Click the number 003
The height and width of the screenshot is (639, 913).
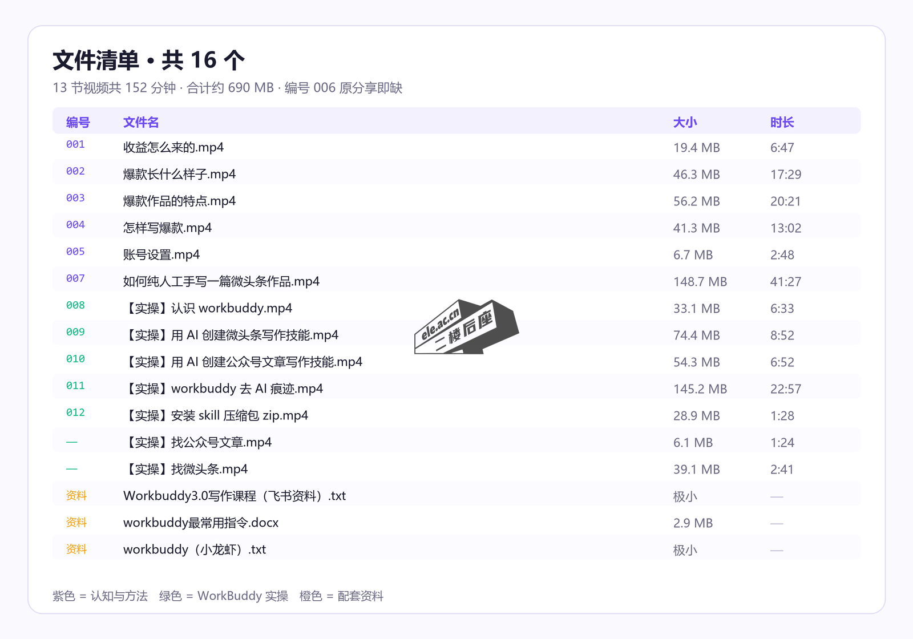click(x=75, y=198)
